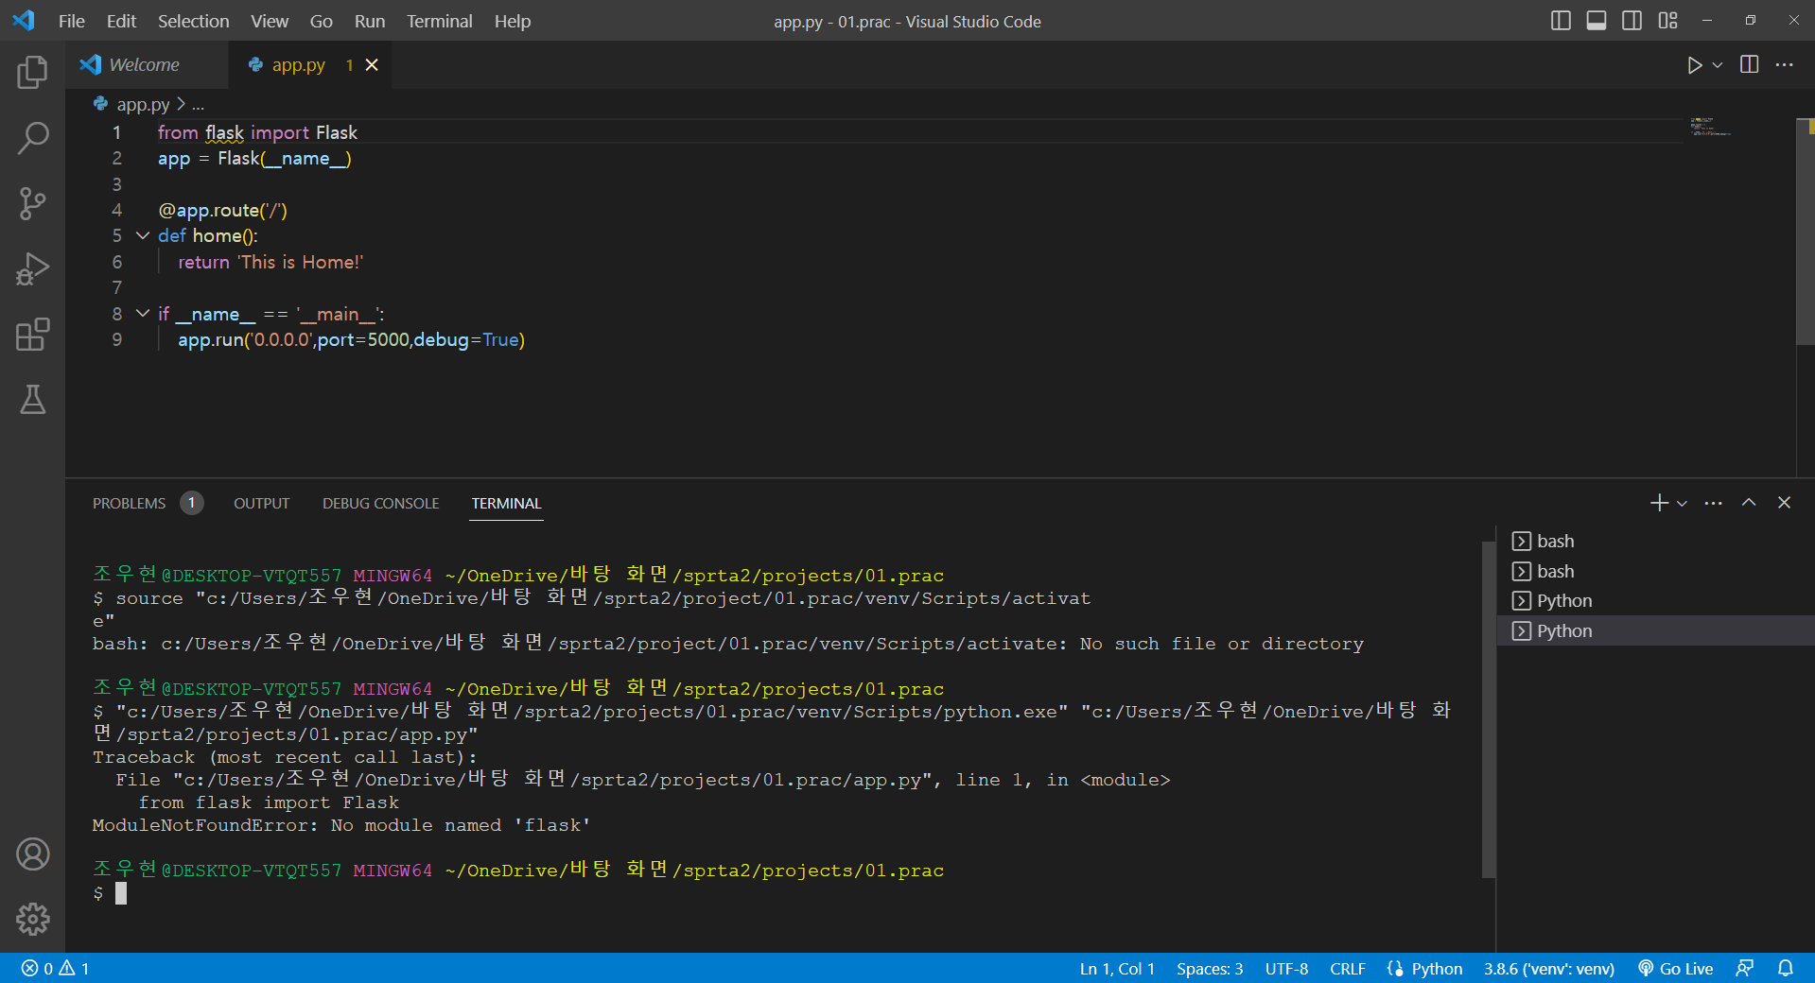Open terminal panel views and more actions

click(x=1713, y=503)
